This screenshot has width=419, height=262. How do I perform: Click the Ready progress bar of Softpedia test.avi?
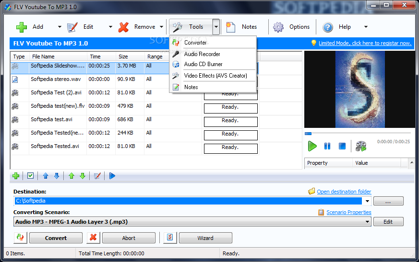tap(230, 122)
